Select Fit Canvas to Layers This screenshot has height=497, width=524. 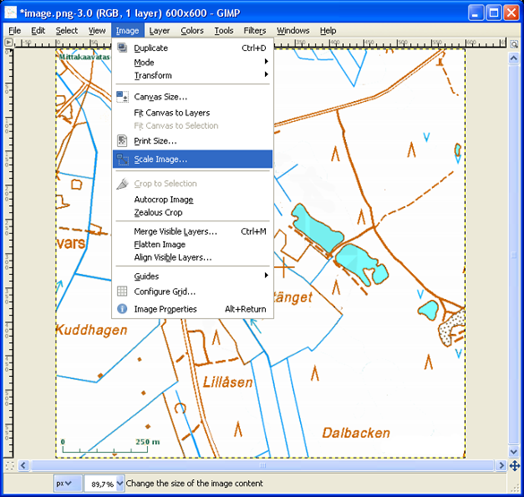(193, 113)
